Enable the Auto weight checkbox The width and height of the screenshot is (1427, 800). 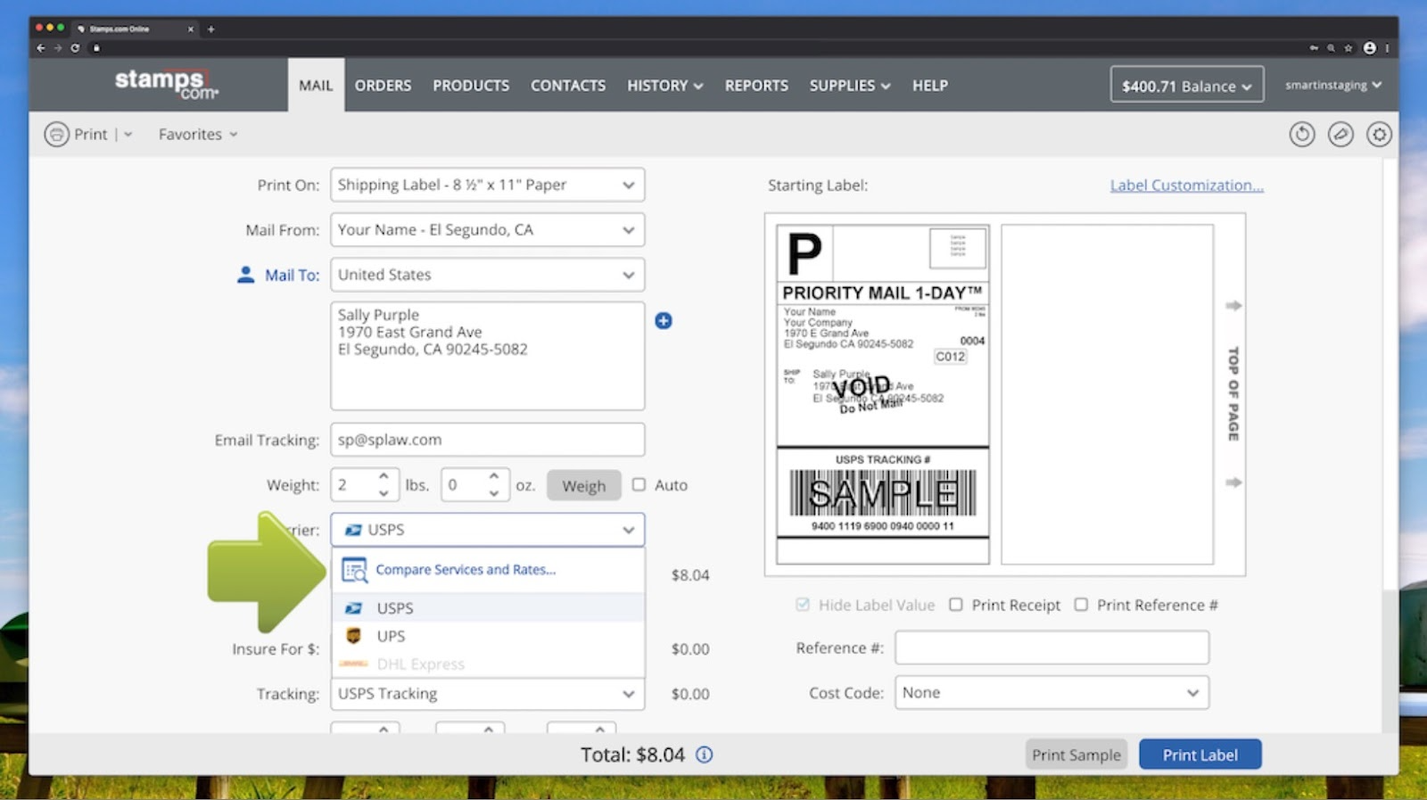639,484
